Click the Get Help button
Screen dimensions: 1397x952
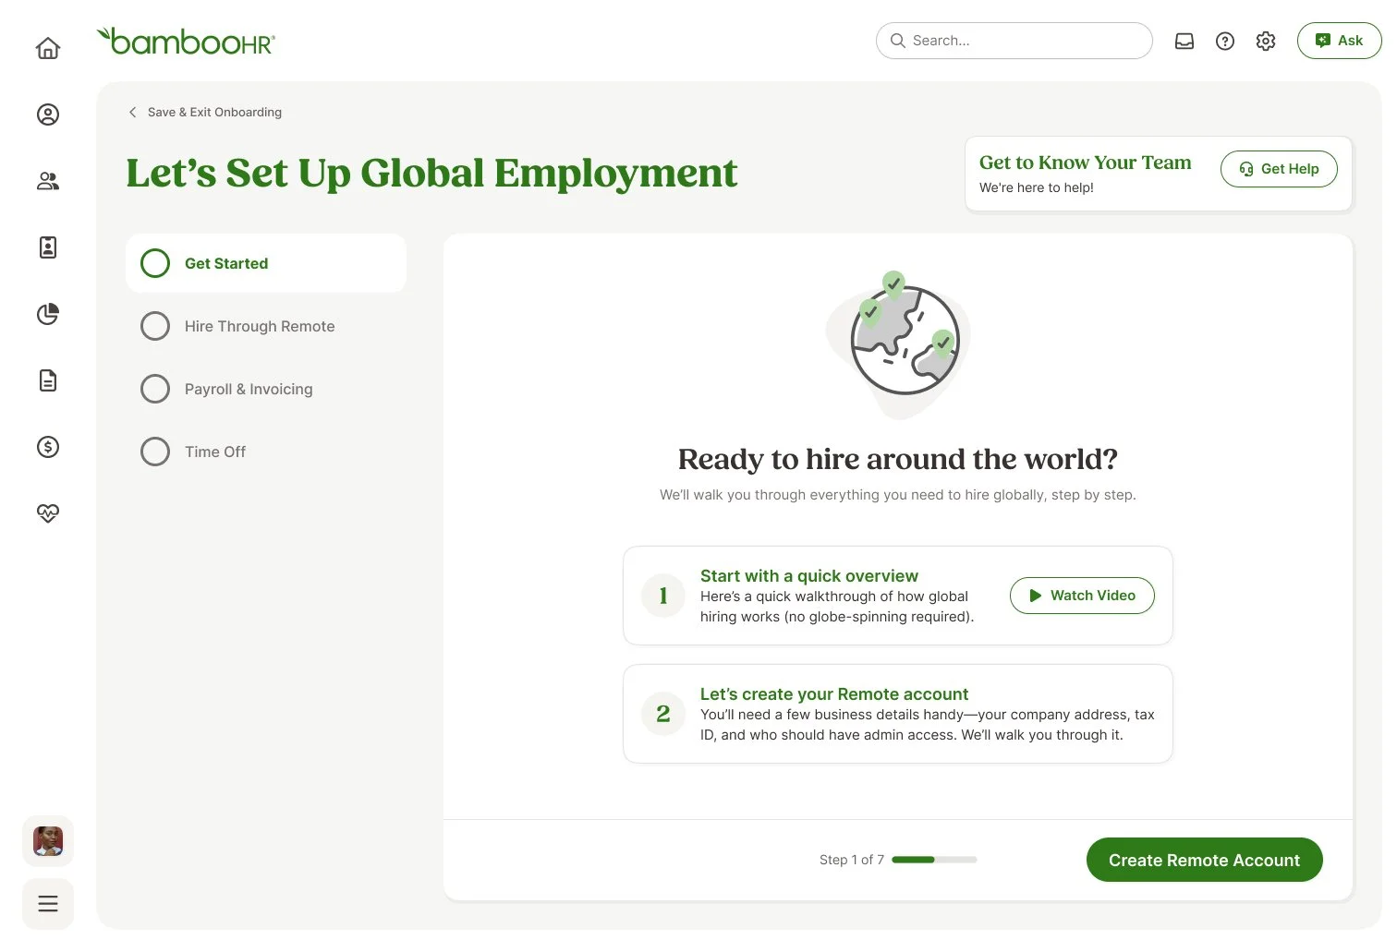point(1279,169)
